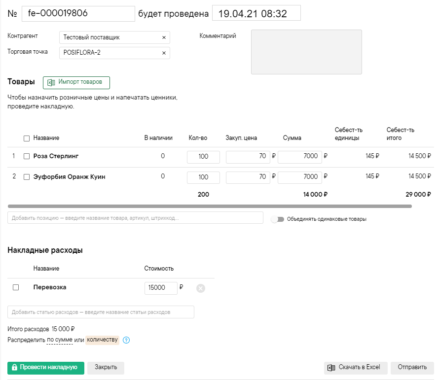
Task: Clear the Торговая точка POSIFLORA-2 selection
Action: point(164,53)
